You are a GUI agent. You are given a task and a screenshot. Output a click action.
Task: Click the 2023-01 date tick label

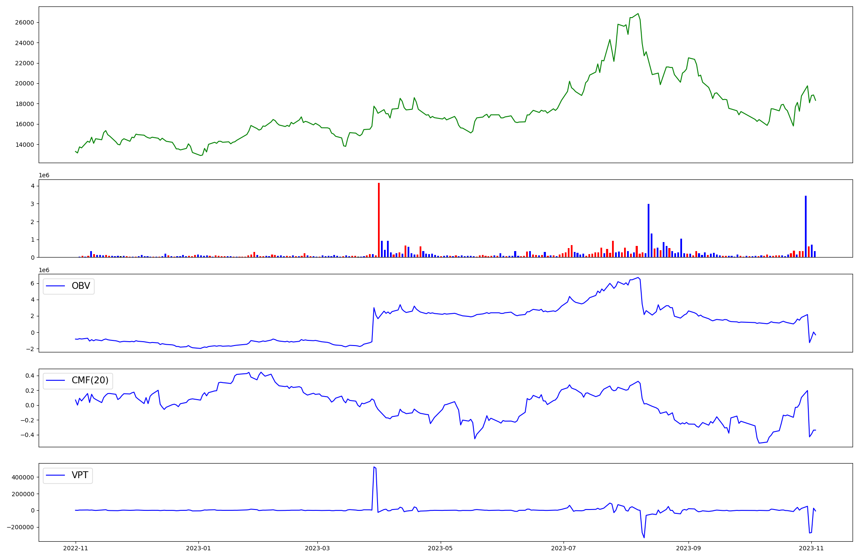click(x=198, y=548)
